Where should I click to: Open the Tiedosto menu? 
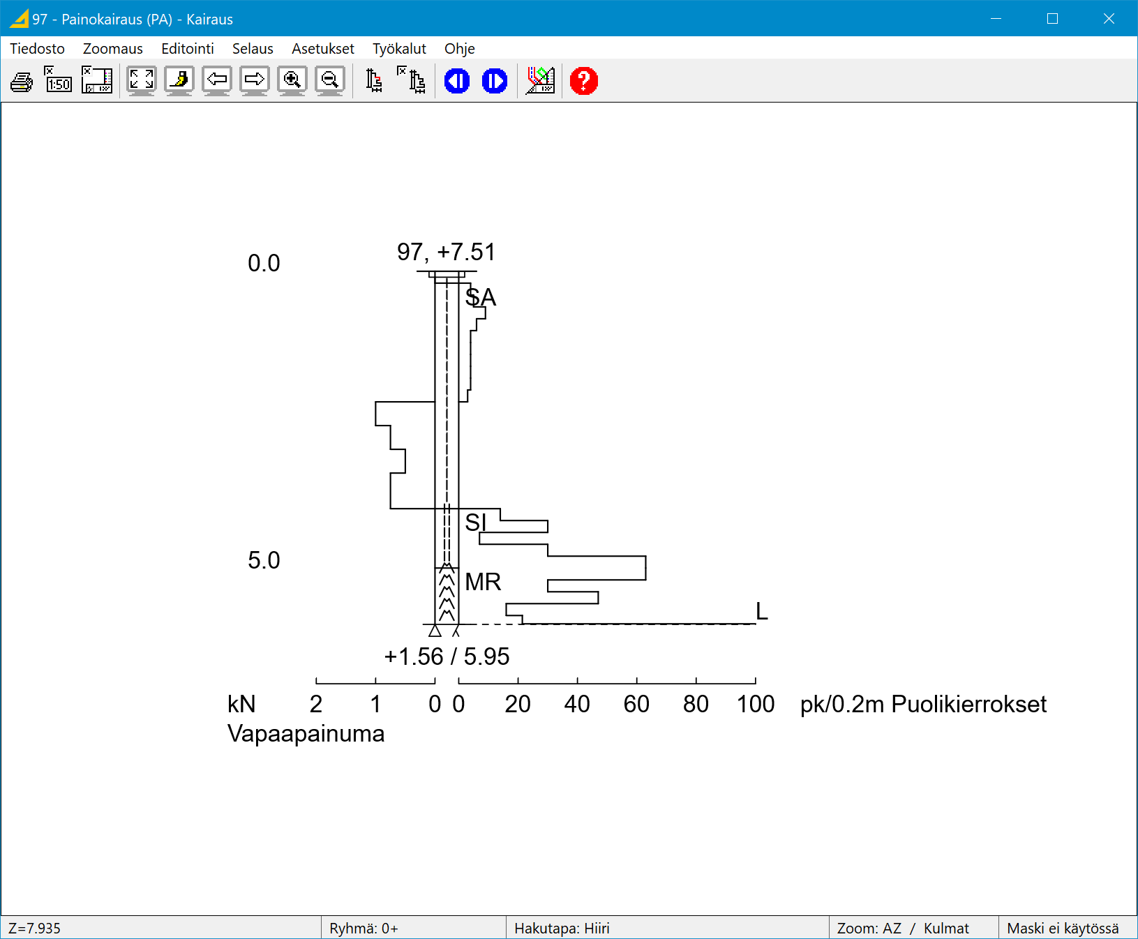click(x=37, y=49)
